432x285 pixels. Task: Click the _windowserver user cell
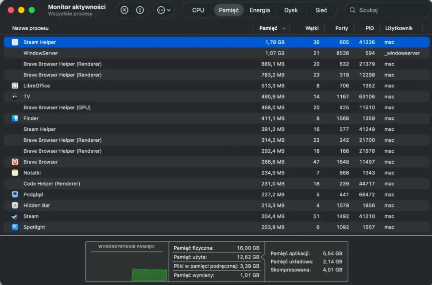pyautogui.click(x=402, y=53)
